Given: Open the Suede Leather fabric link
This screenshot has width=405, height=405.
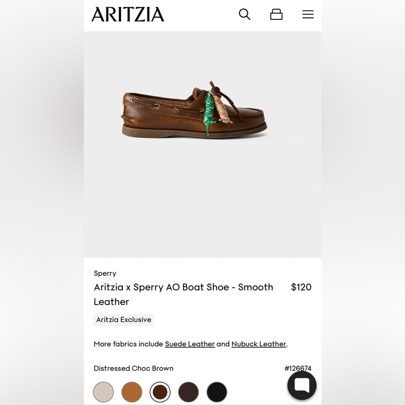Looking at the screenshot, I should (x=190, y=344).
